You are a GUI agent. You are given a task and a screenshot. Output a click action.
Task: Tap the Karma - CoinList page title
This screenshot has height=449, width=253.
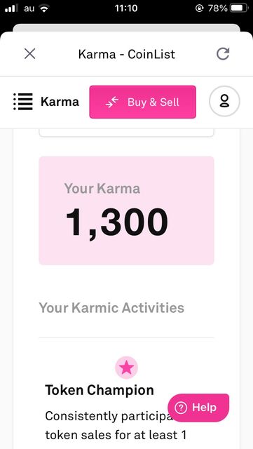click(x=127, y=54)
